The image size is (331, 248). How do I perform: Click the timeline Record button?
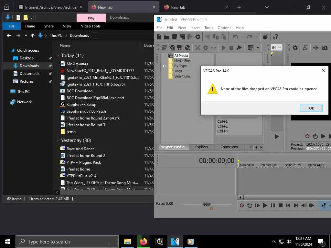[x=242, y=205]
